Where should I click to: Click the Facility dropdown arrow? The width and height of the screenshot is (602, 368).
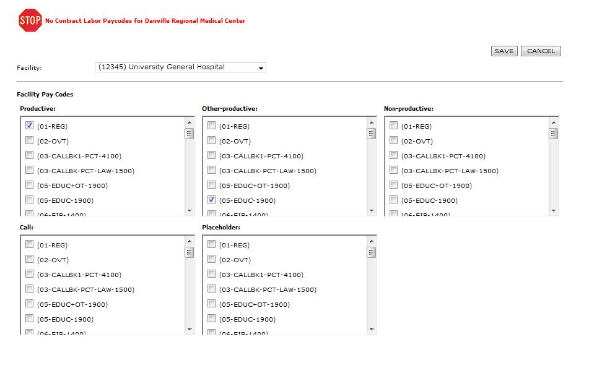[x=261, y=67]
